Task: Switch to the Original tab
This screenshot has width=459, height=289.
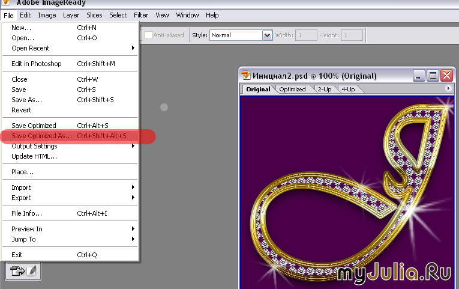Action: pos(258,90)
